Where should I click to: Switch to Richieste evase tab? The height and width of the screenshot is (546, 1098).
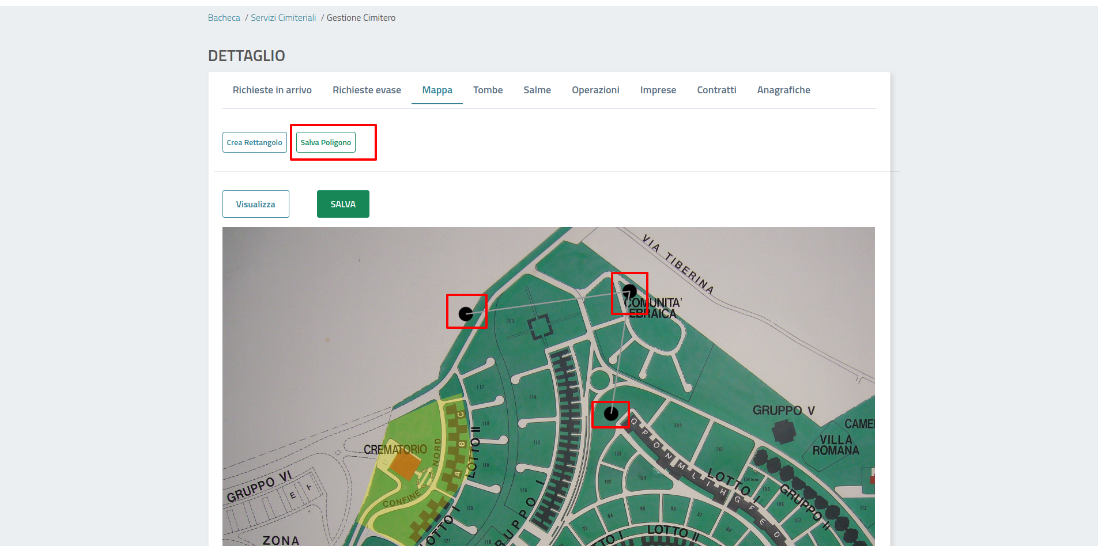tap(367, 90)
